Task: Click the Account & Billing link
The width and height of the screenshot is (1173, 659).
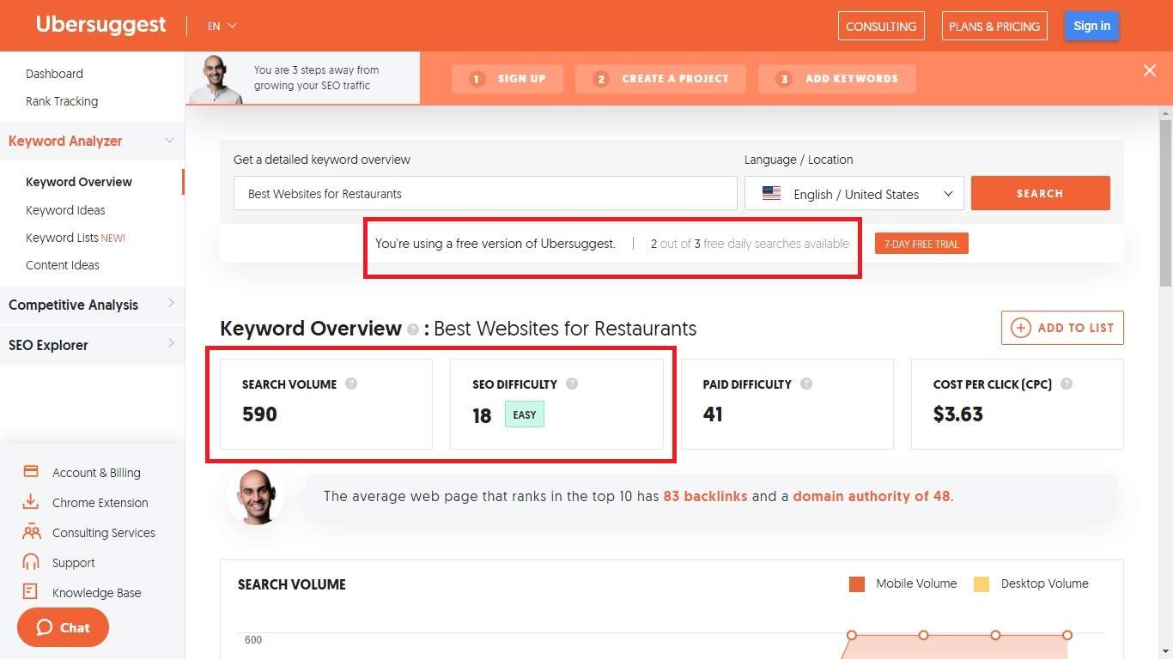Action: (x=96, y=473)
